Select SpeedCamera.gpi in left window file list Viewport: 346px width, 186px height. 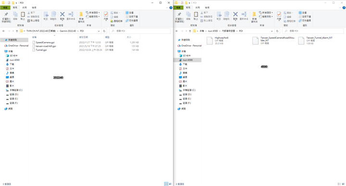(45, 43)
